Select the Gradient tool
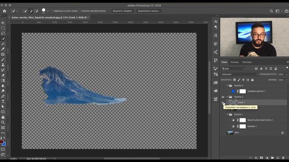This screenshot has width=289, height=162. click(3, 81)
